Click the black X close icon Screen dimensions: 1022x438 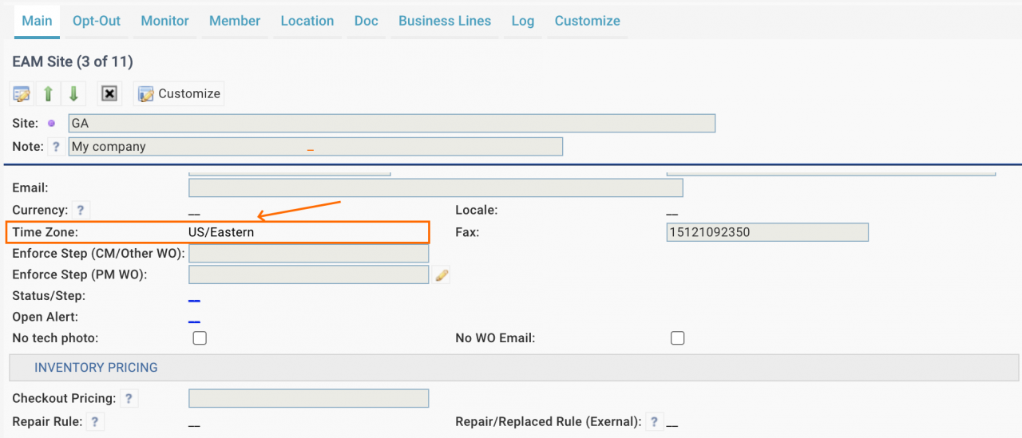[109, 94]
